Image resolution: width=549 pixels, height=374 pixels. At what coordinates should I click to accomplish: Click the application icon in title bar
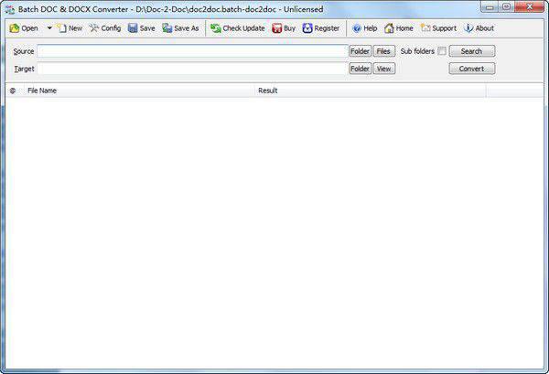point(10,9)
